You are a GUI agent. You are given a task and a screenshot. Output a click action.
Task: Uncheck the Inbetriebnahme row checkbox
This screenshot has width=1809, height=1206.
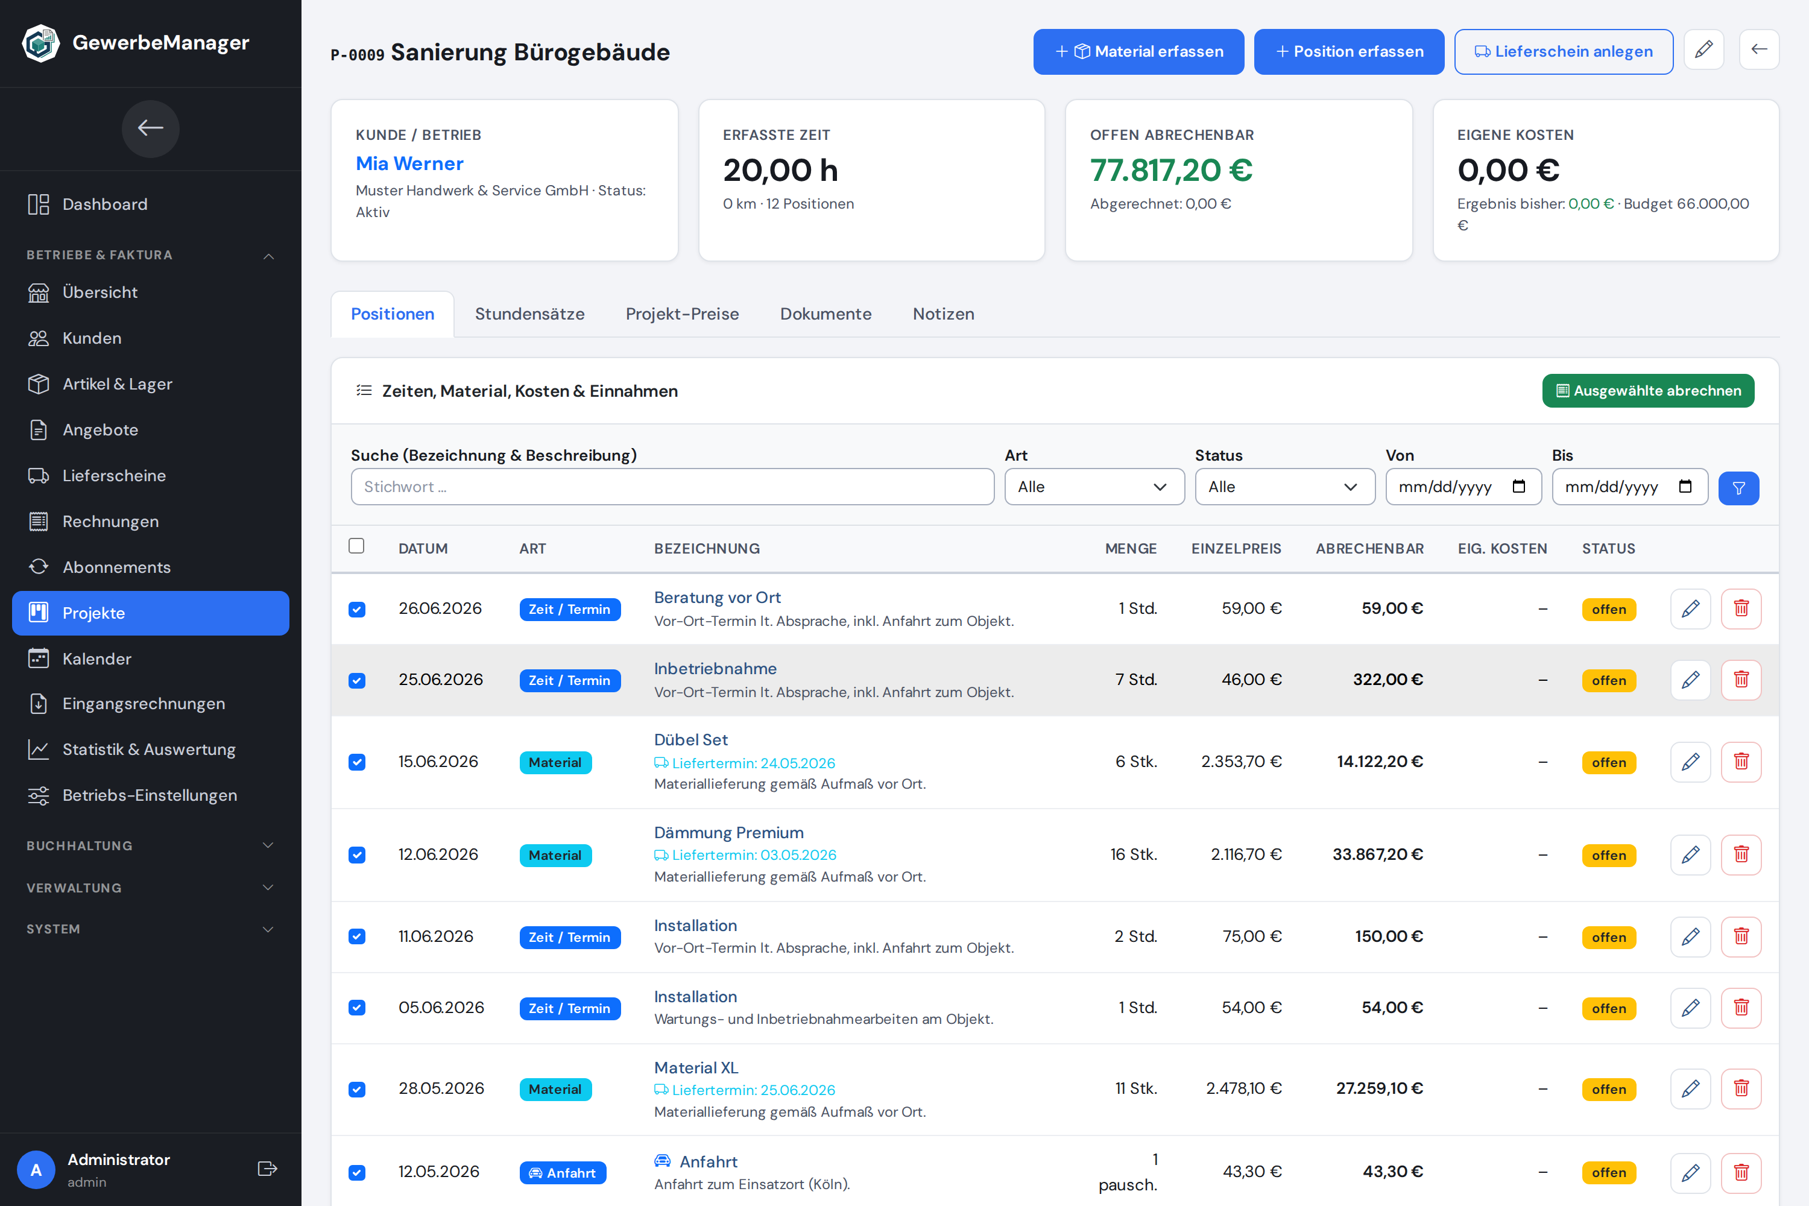(357, 681)
